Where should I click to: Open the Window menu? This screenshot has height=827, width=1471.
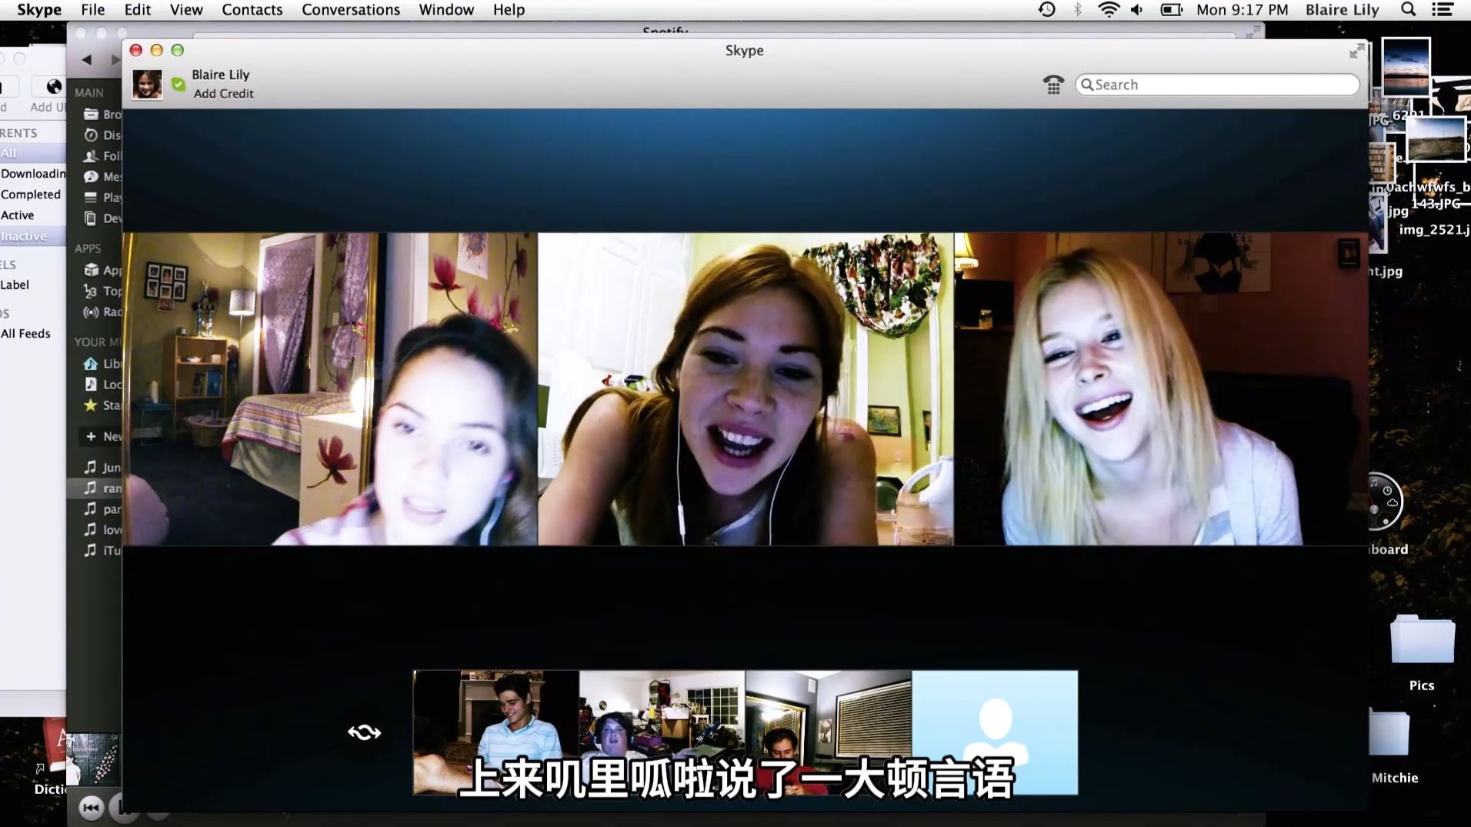point(446,10)
